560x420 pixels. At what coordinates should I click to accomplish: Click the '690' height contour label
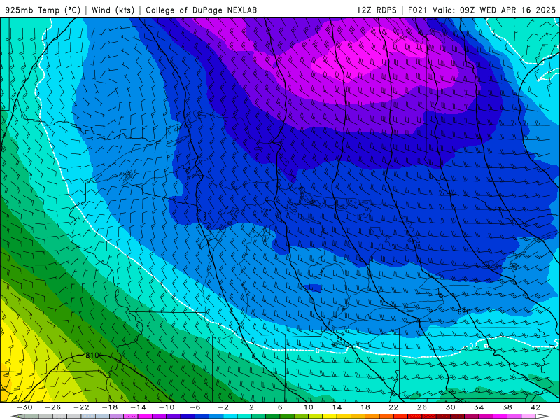pyautogui.click(x=464, y=311)
